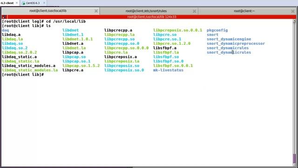Click libdaq_static.la entry
The image size is (298, 168).
20,61
